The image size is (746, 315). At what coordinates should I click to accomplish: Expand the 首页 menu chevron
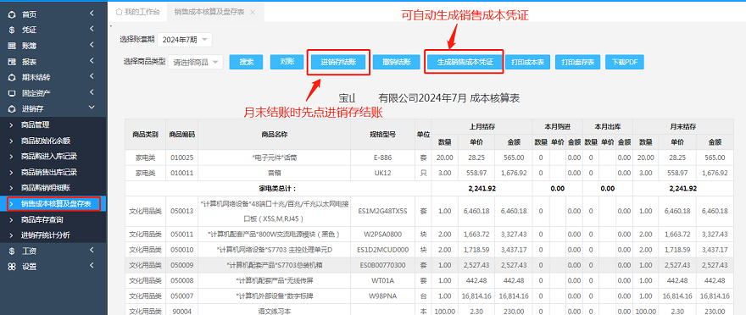[x=92, y=14]
